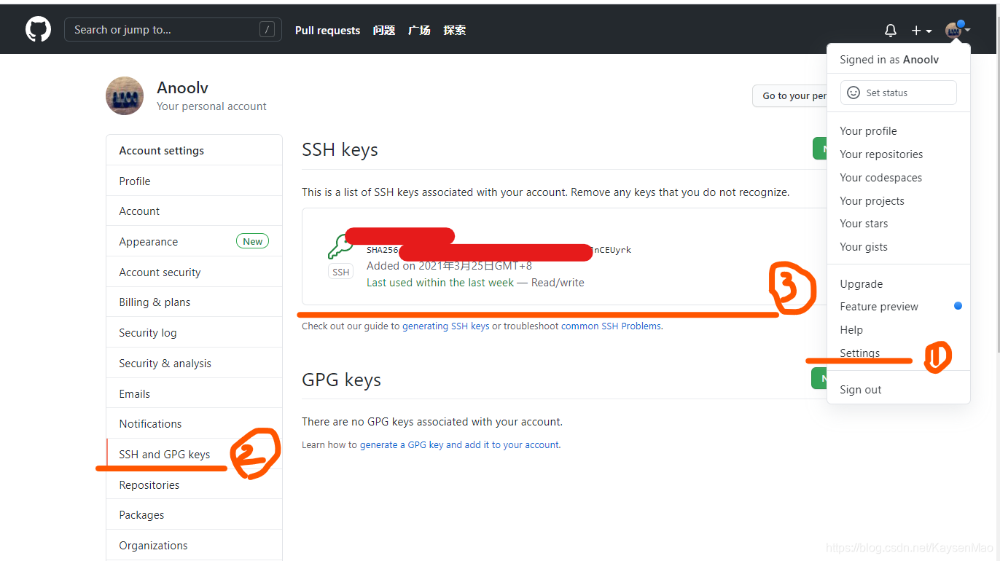Open Your codespaces from user menu

click(x=898, y=178)
